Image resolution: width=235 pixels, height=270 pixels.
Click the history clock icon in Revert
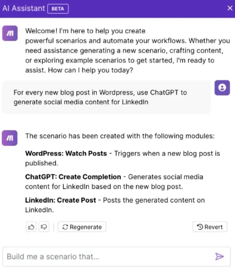point(200,227)
